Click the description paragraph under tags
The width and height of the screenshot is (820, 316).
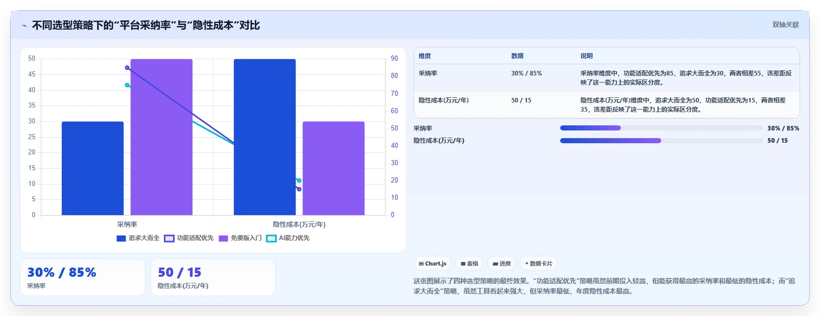click(x=605, y=286)
